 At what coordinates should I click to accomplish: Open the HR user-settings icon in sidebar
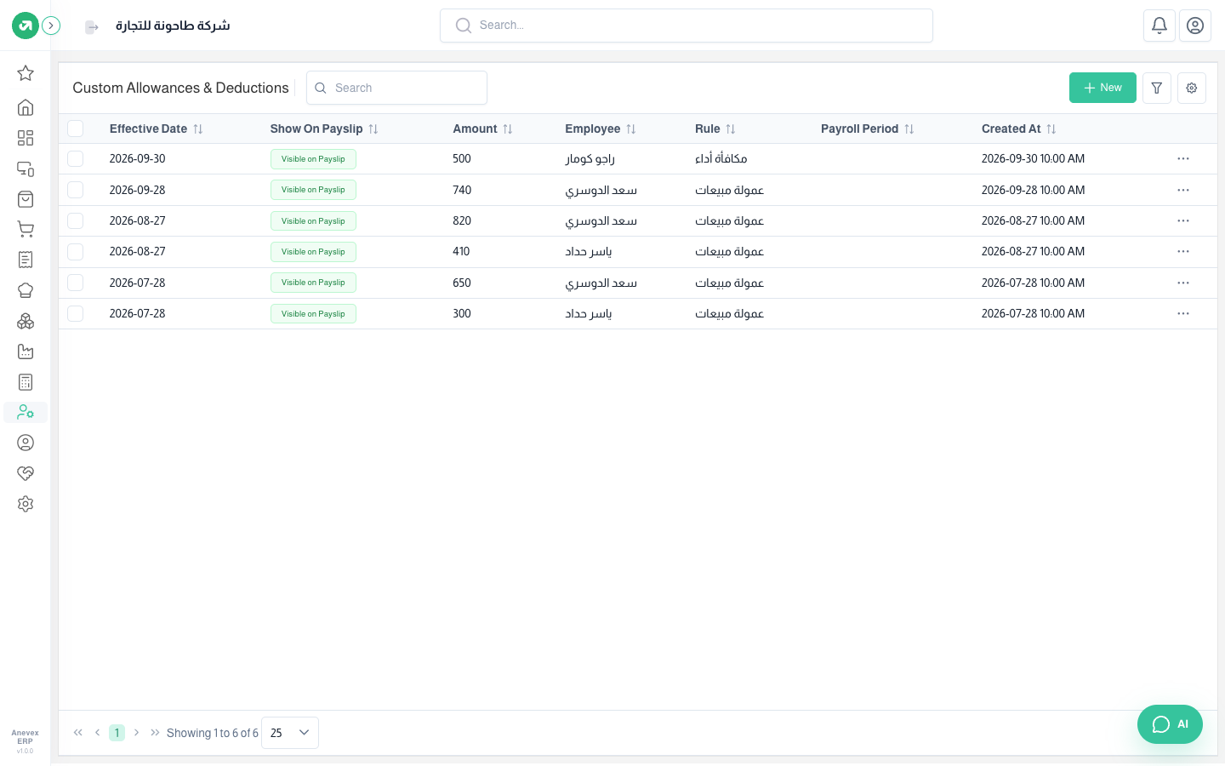click(26, 413)
